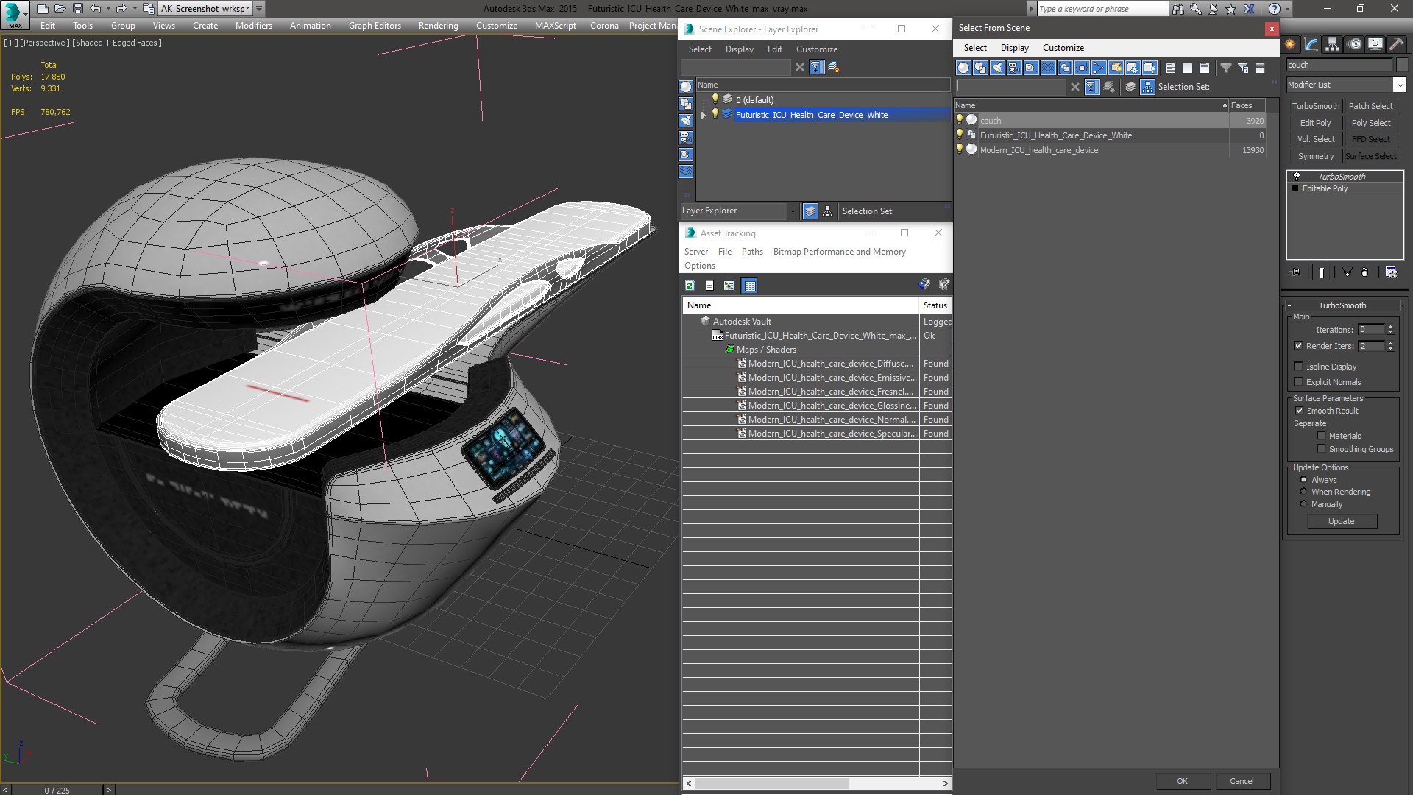Enable the Isoline Display checkbox
Viewport: 1413px width, 795px height.
1299,367
